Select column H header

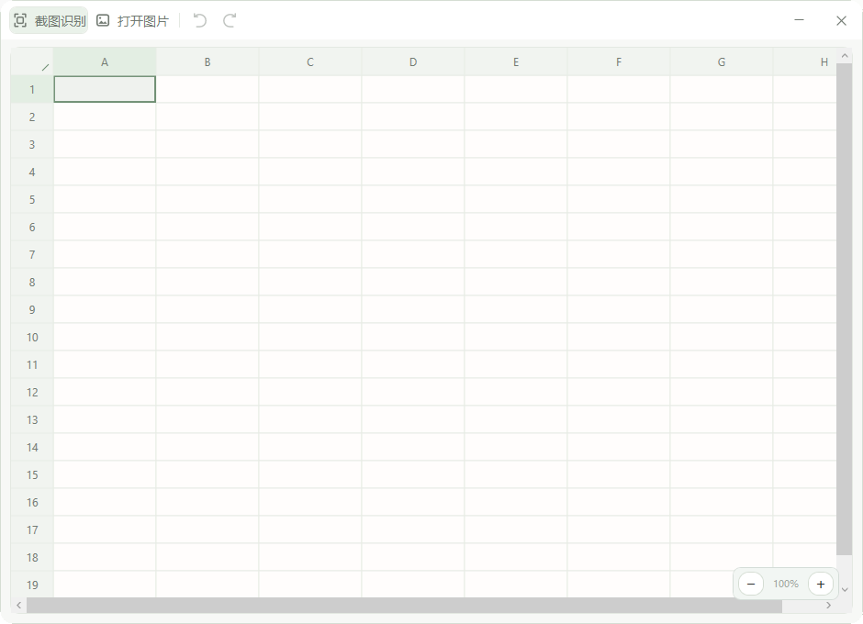[805, 61]
